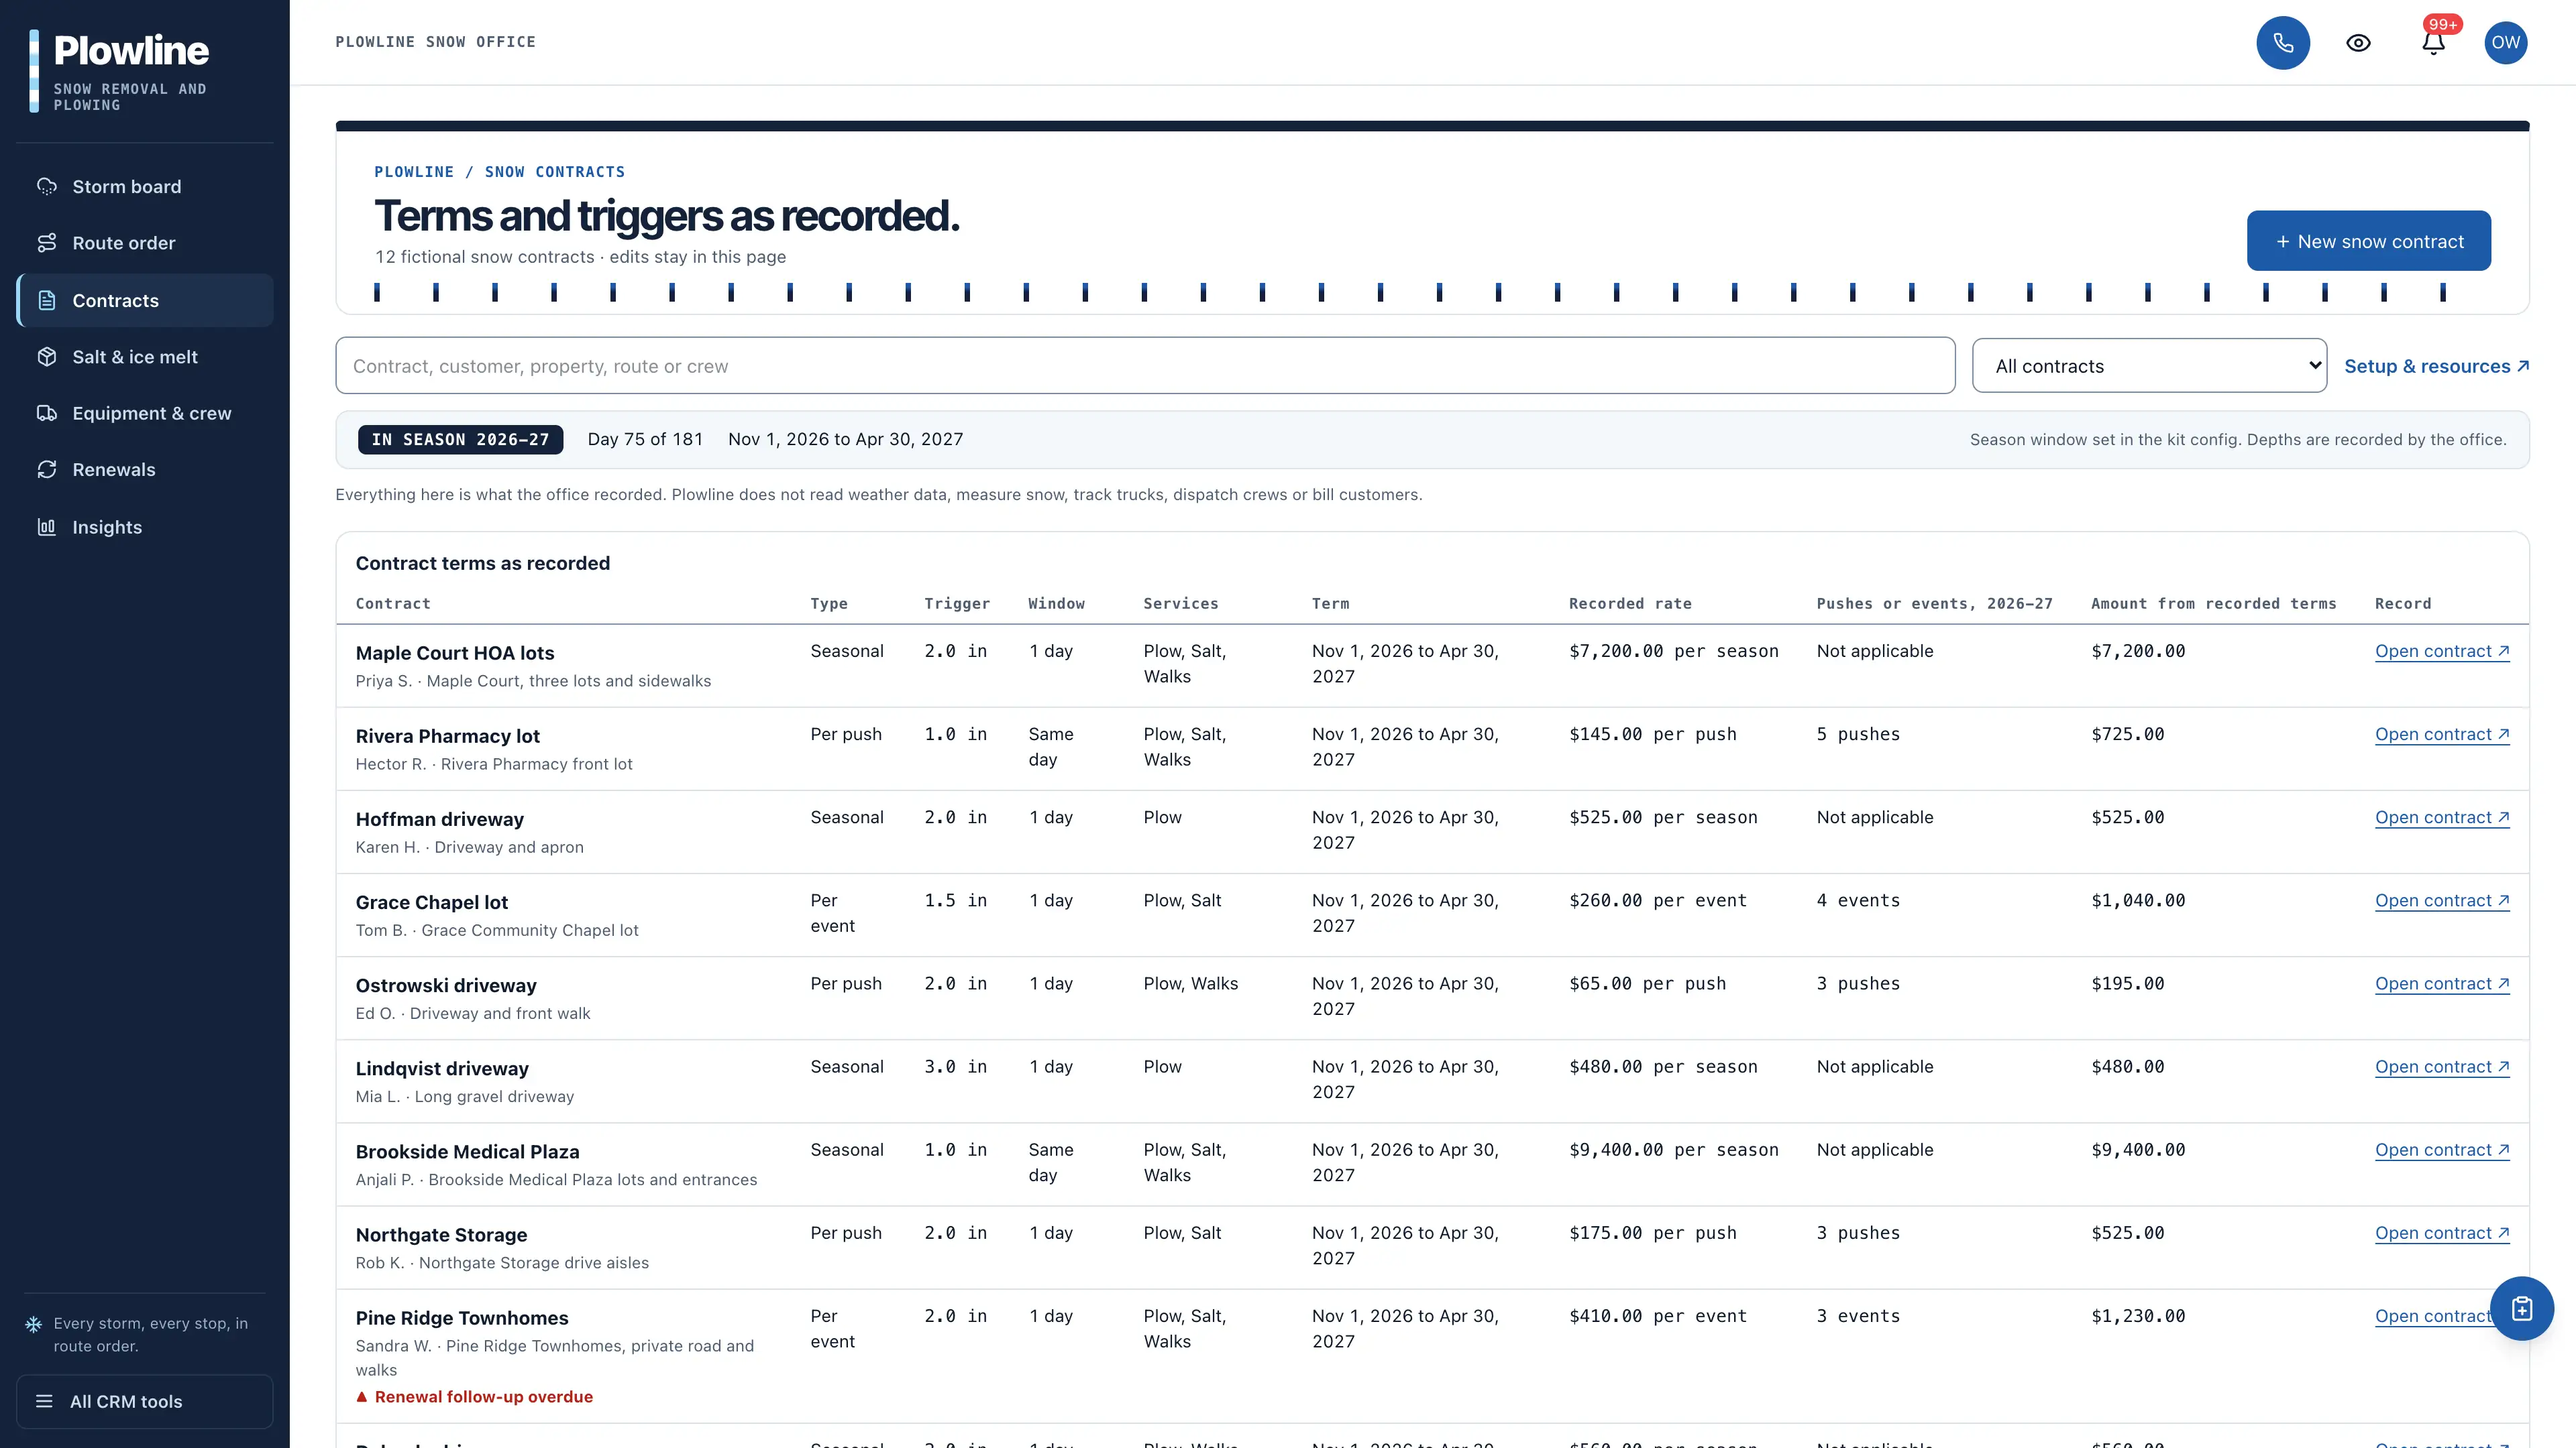2576x1448 pixels.
Task: Navigate to Renewals
Action: tap(145, 470)
